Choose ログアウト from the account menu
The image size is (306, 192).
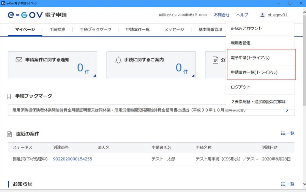(260, 87)
